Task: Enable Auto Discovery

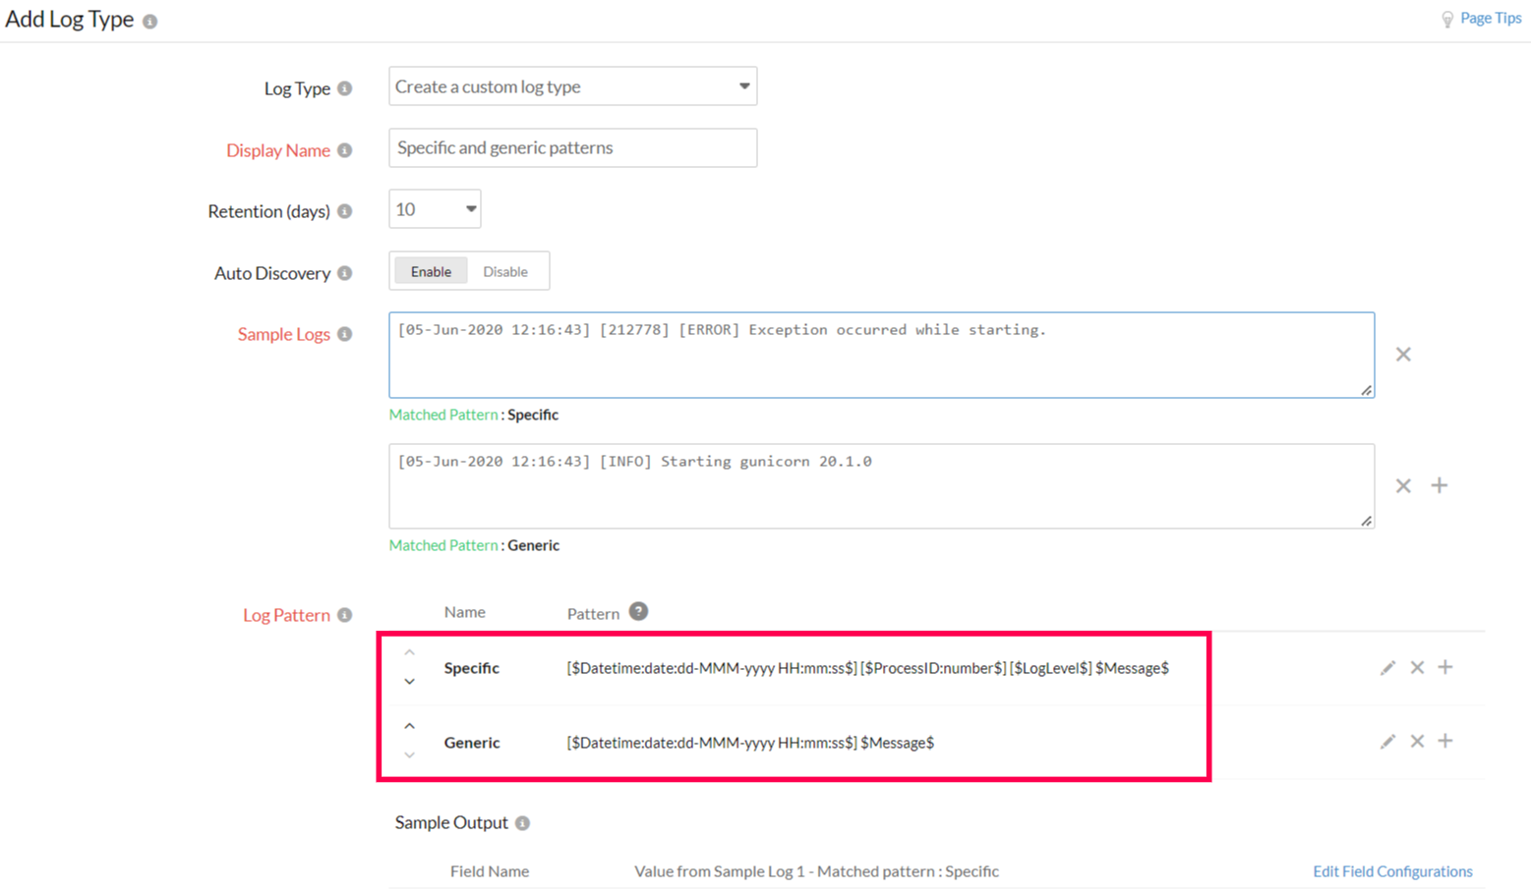Action: pyautogui.click(x=430, y=271)
